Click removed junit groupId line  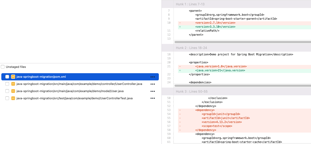tap(244, 114)
